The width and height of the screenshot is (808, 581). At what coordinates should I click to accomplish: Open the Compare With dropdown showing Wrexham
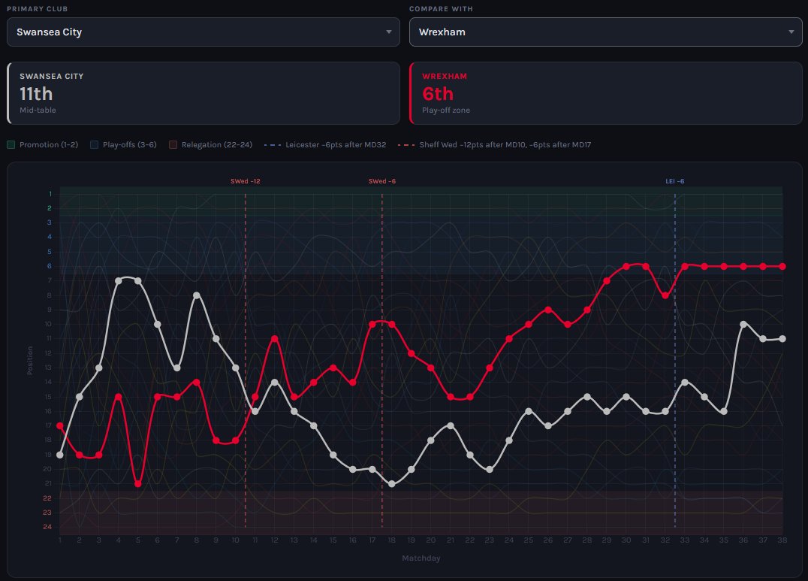(x=605, y=32)
